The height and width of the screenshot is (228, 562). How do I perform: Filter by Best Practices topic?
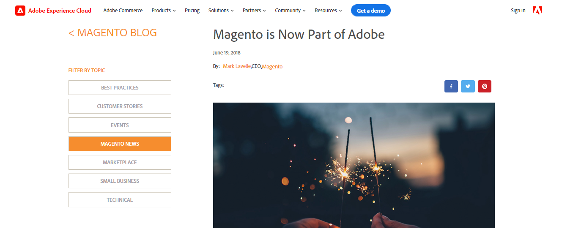[x=120, y=87]
